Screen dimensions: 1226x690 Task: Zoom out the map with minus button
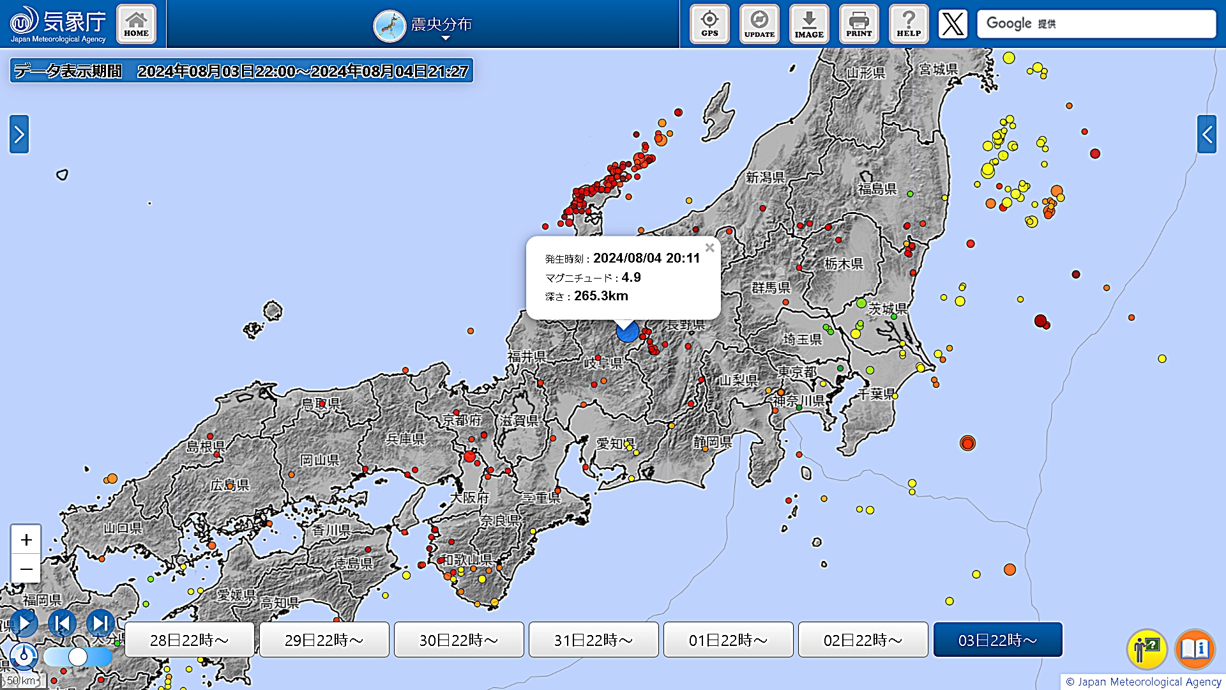tap(26, 569)
